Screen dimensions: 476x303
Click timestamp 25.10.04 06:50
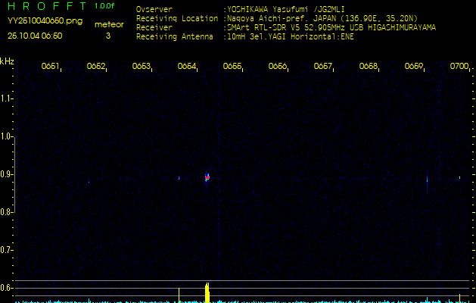point(35,36)
